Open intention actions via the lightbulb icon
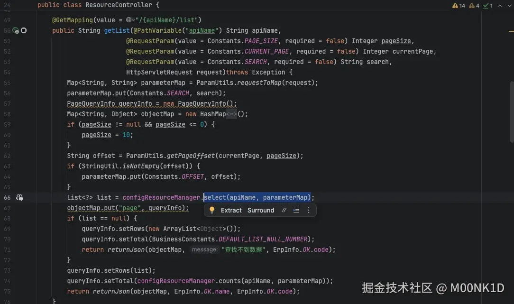The image size is (514, 304). pos(212,210)
